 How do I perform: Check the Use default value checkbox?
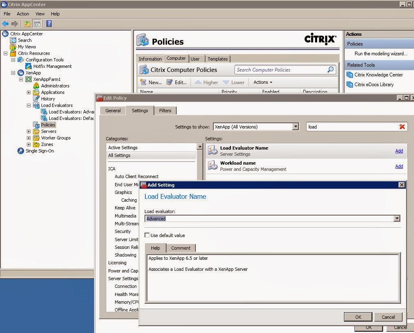click(147, 235)
